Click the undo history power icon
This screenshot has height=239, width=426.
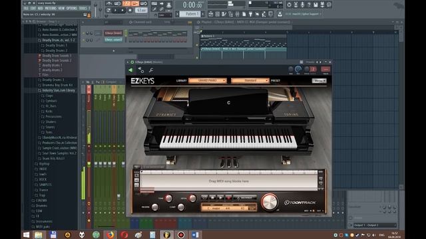click(289, 5)
